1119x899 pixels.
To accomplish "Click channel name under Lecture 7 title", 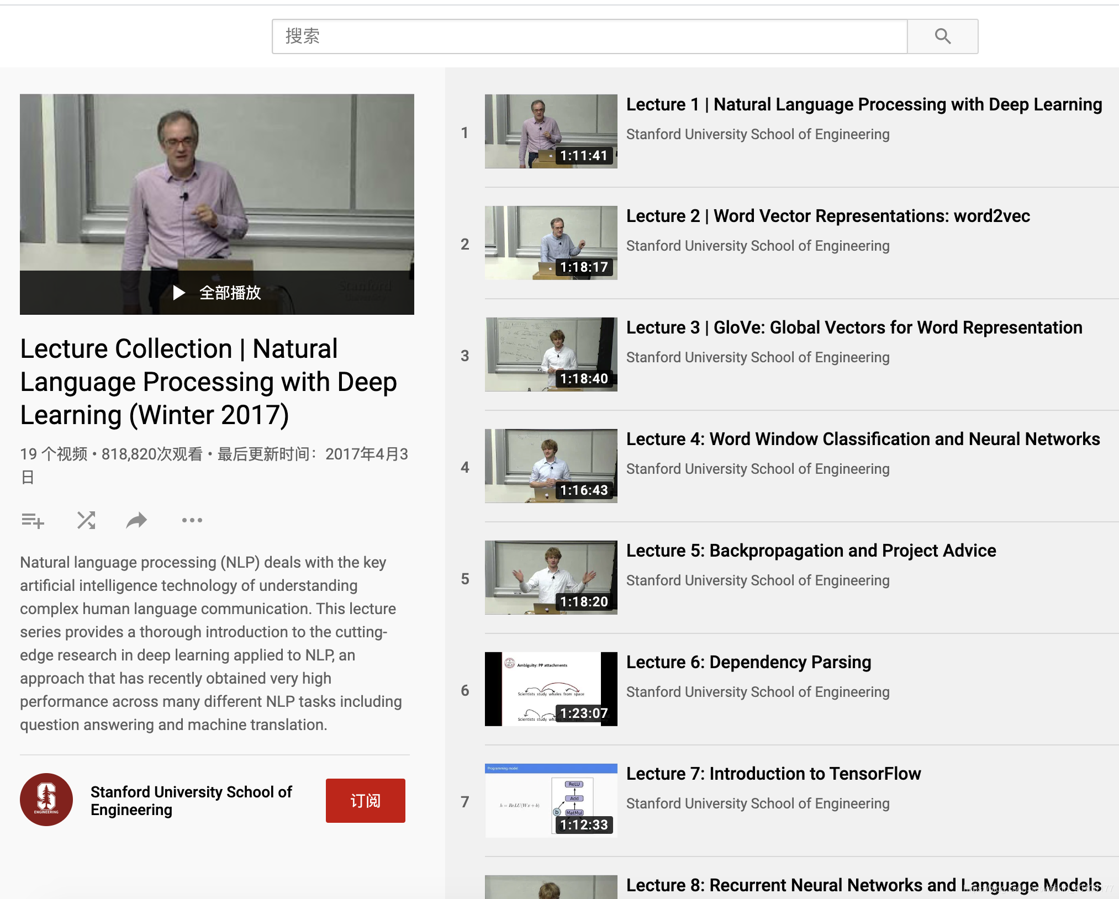I will click(x=758, y=803).
